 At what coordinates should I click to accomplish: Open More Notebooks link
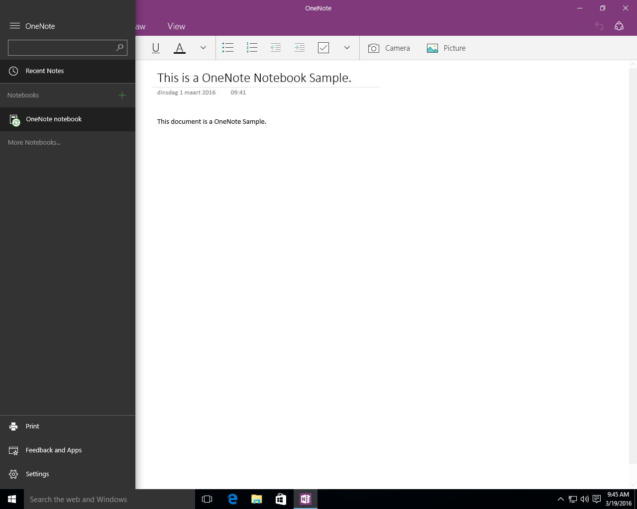point(34,143)
